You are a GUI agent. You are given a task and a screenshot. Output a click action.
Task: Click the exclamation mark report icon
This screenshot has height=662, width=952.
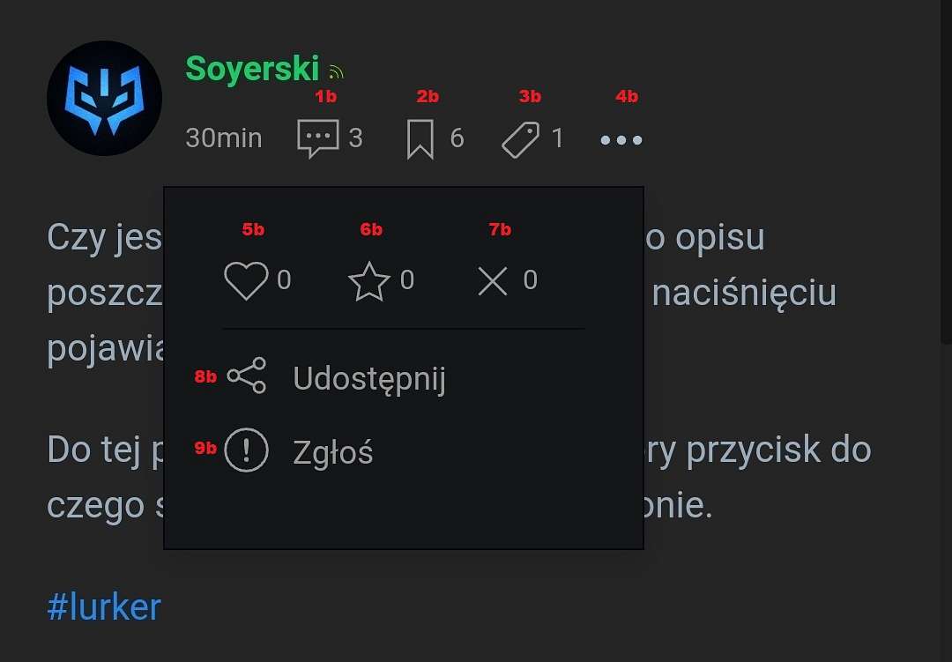click(x=246, y=450)
